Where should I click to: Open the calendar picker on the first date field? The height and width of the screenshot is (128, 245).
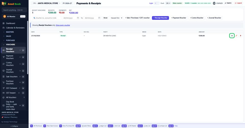(x=78, y=18)
